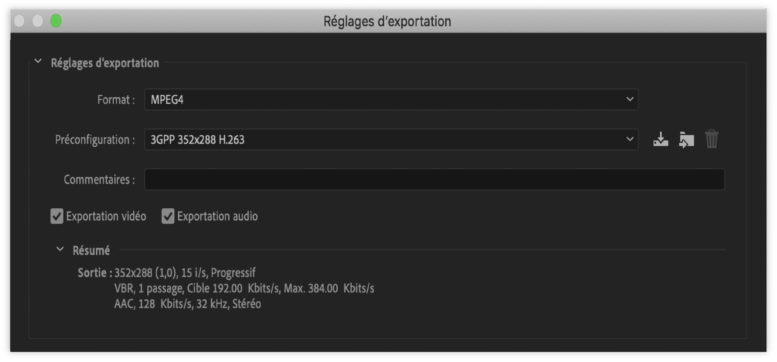Image resolution: width=777 pixels, height=362 pixels.
Task: Click the Réglages d'exportation window title
Action: 387,21
